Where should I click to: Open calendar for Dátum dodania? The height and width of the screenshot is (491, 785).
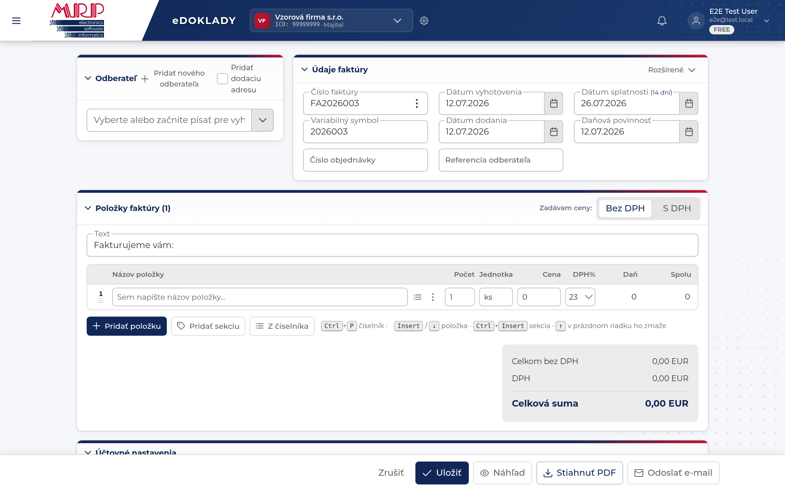[x=553, y=132]
